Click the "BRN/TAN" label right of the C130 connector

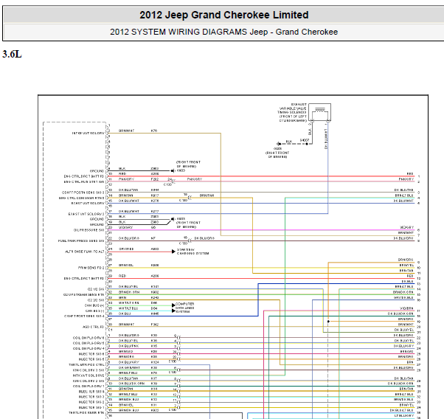pyautogui.click(x=207, y=195)
